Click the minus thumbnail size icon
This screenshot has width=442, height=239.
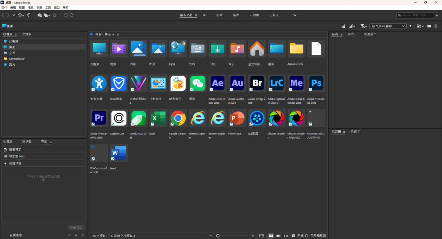(x=211, y=236)
